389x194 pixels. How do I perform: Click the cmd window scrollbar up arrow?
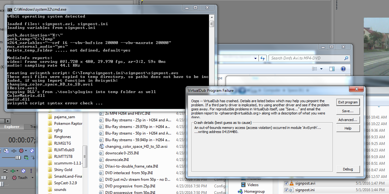point(212,17)
